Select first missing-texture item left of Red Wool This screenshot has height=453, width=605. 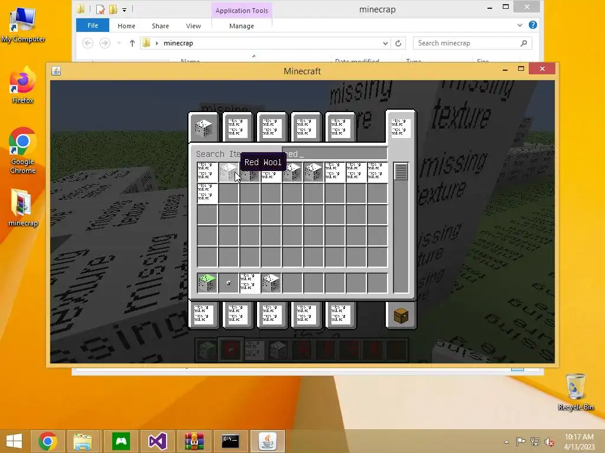207,172
